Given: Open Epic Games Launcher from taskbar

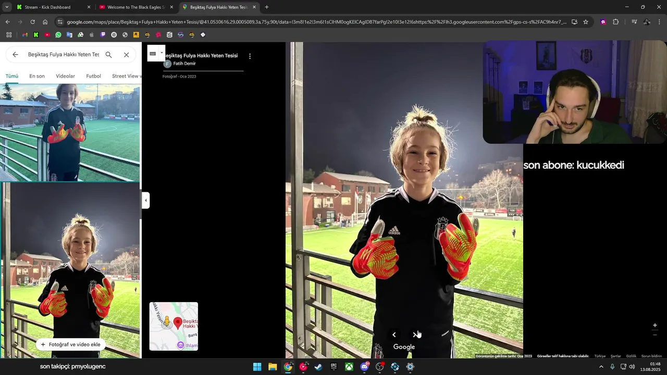Looking at the screenshot, I should [x=333, y=367].
